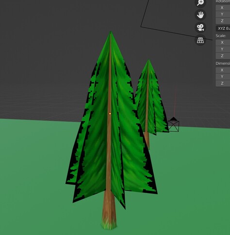Image resolution: width=230 pixels, height=235 pixels.
Task: Click the Dimensions Z field
Action: pyautogui.click(x=223, y=83)
